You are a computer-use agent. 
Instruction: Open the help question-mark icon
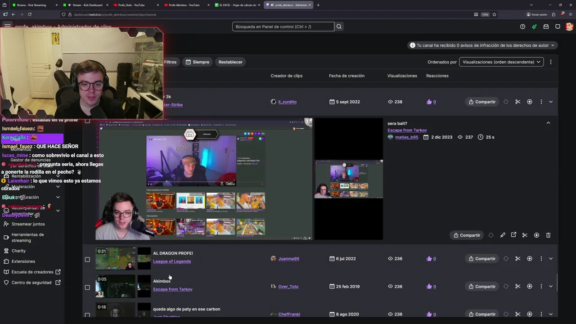[522, 27]
